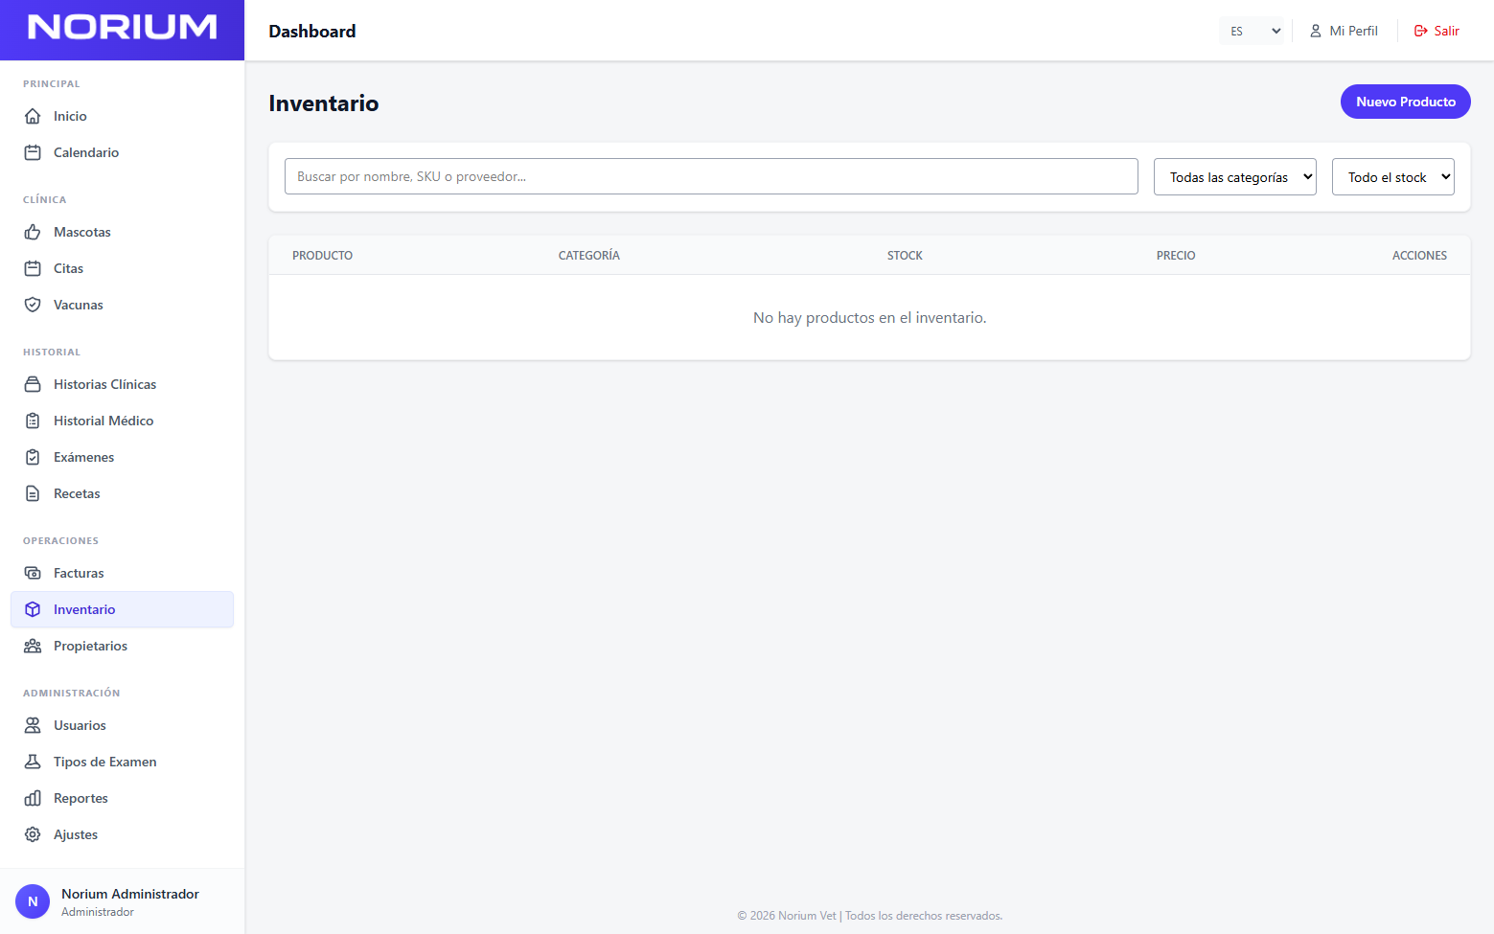Click the Salir logout link
The height and width of the screenshot is (934, 1494).
(x=1437, y=31)
